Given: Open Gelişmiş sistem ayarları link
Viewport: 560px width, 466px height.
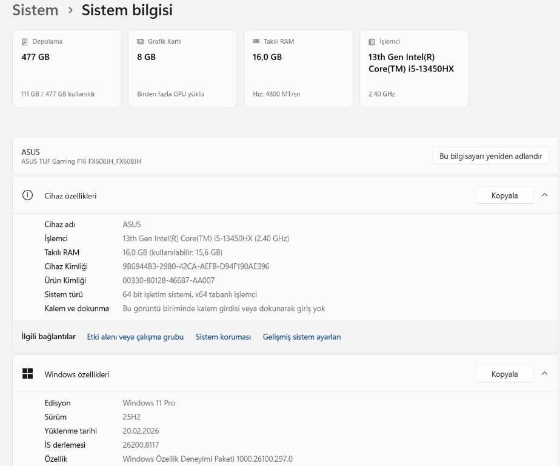Looking at the screenshot, I should point(302,337).
